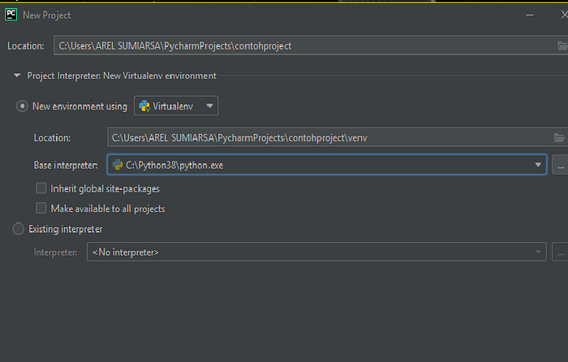Click the Python icon in Base interpreter field
This screenshot has height=362, width=568.
[x=118, y=165]
